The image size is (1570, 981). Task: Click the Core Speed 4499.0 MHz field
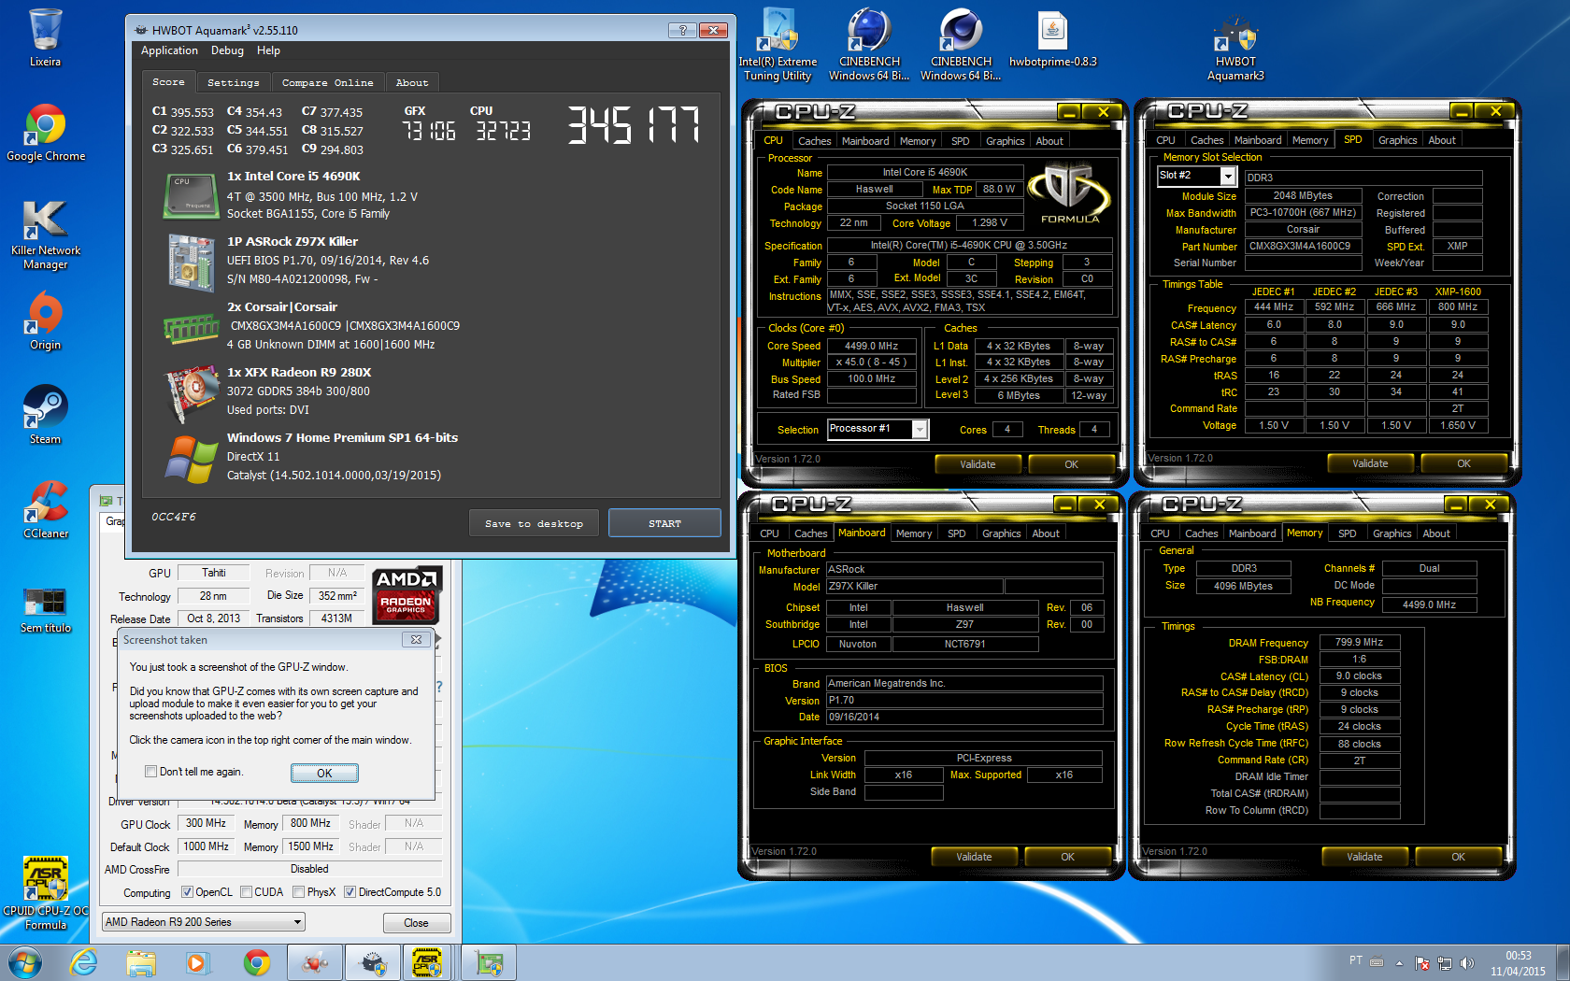pyautogui.click(x=871, y=346)
